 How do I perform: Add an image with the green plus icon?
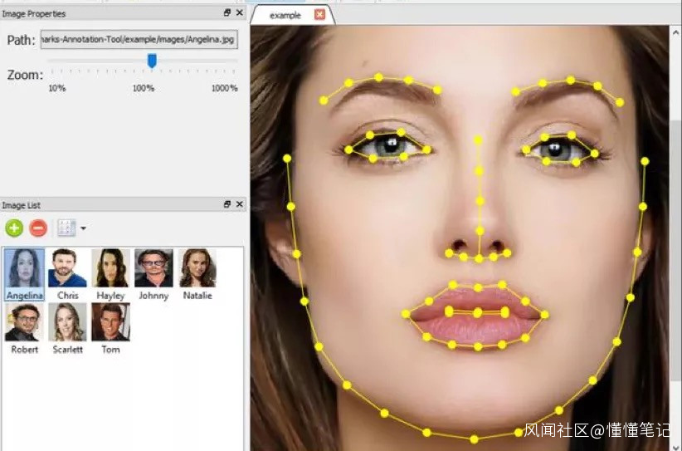pyautogui.click(x=14, y=228)
